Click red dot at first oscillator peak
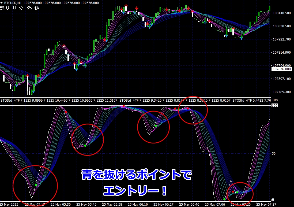The height and width of the screenshot is (207, 294). pos(66,112)
